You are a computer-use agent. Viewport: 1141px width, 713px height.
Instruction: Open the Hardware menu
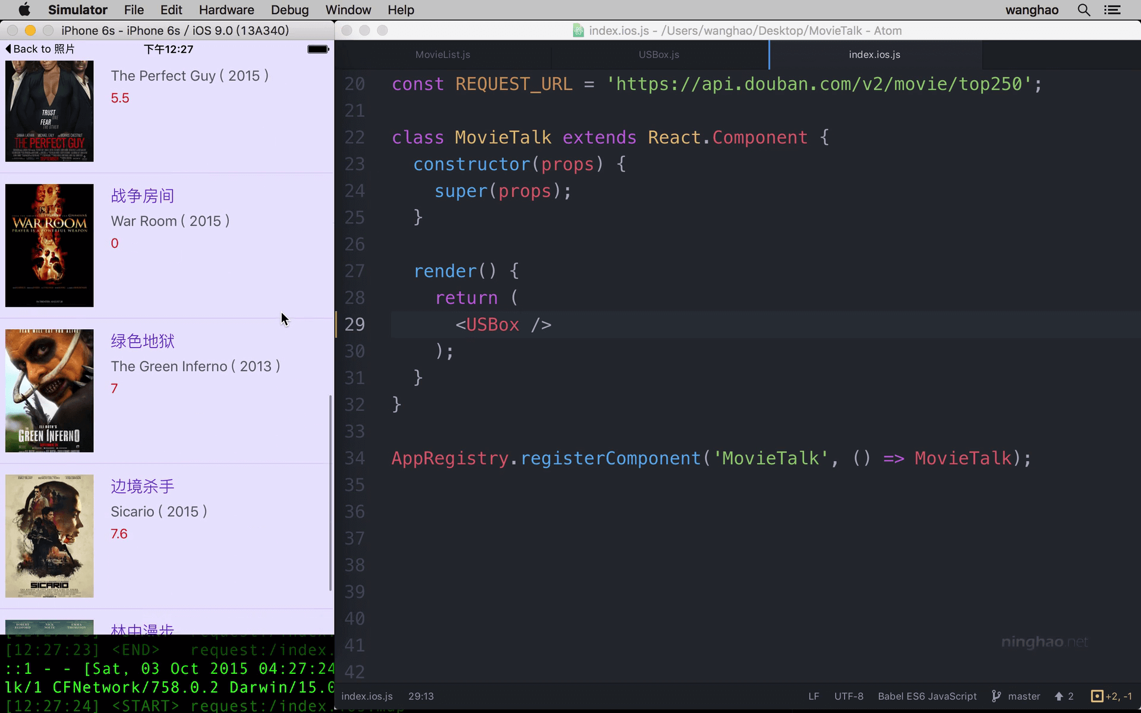point(226,10)
